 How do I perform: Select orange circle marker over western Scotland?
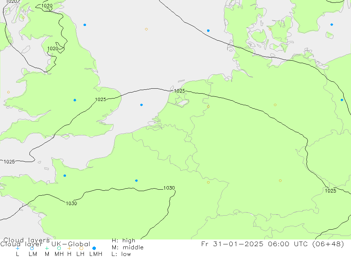[24, 18]
